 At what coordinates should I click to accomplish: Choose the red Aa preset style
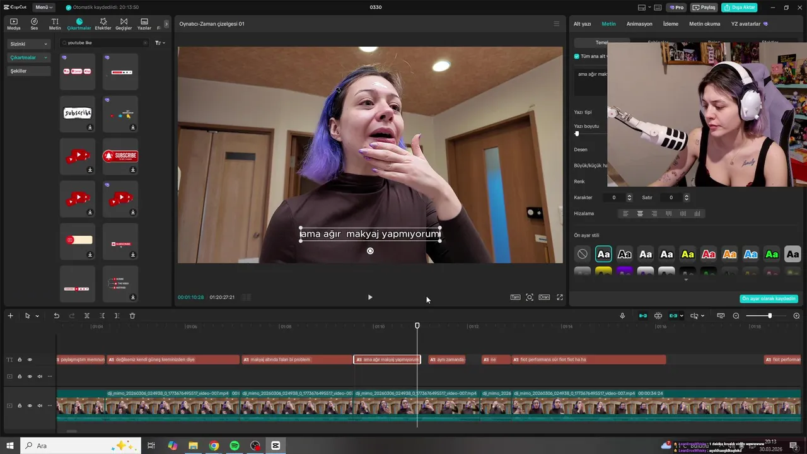(709, 254)
